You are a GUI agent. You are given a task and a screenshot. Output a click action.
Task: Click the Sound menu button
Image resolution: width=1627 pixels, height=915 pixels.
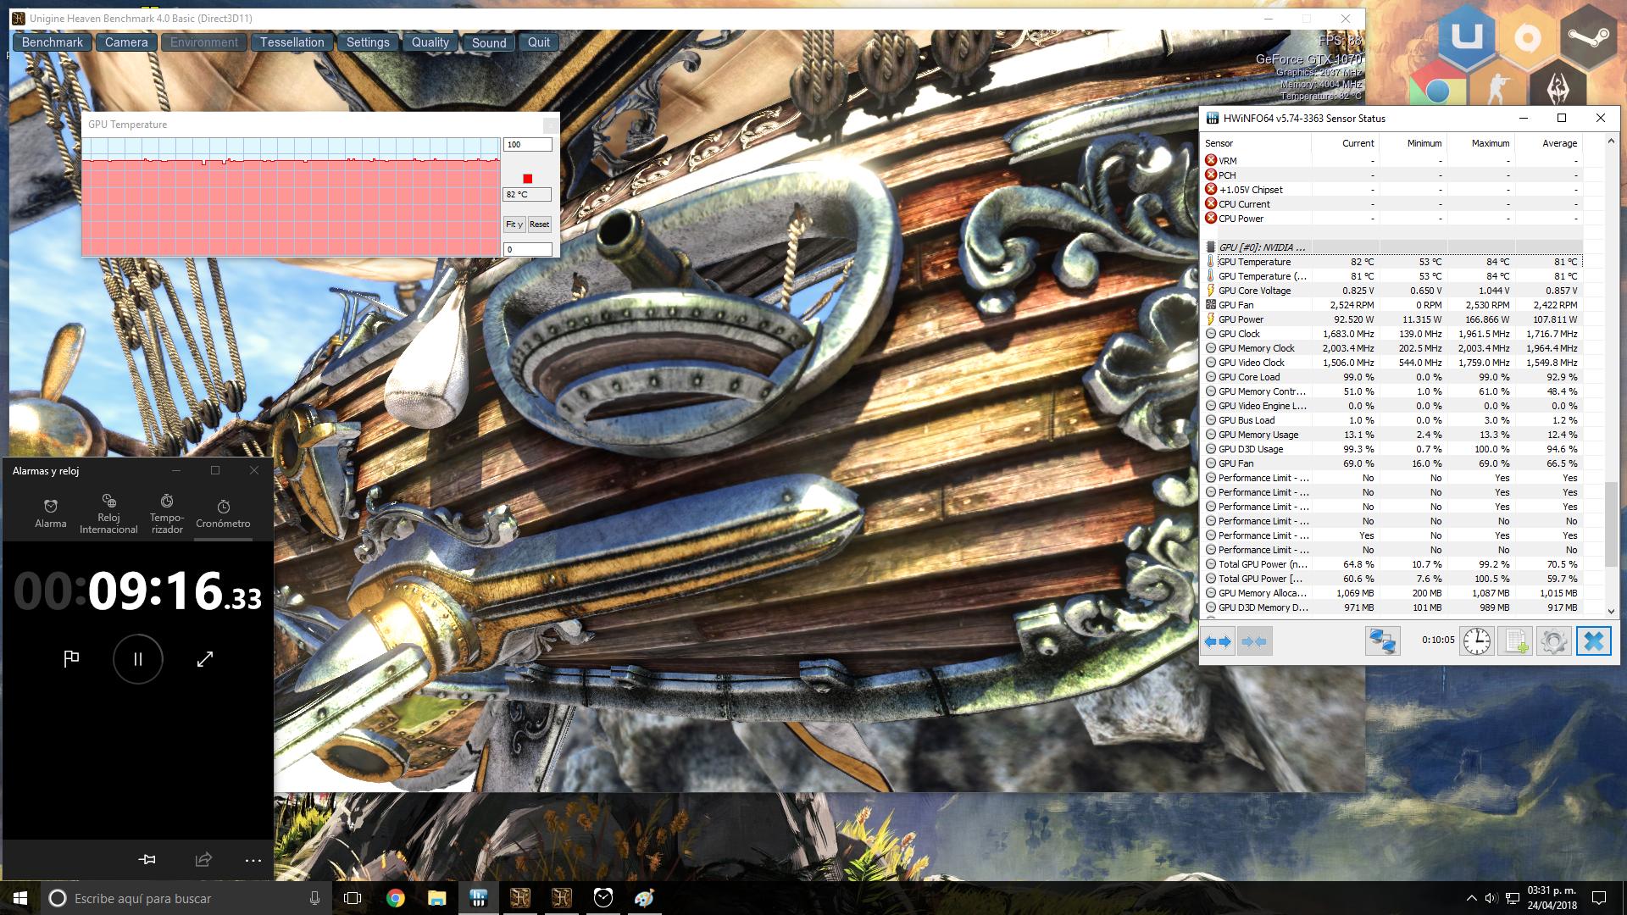[x=489, y=42]
